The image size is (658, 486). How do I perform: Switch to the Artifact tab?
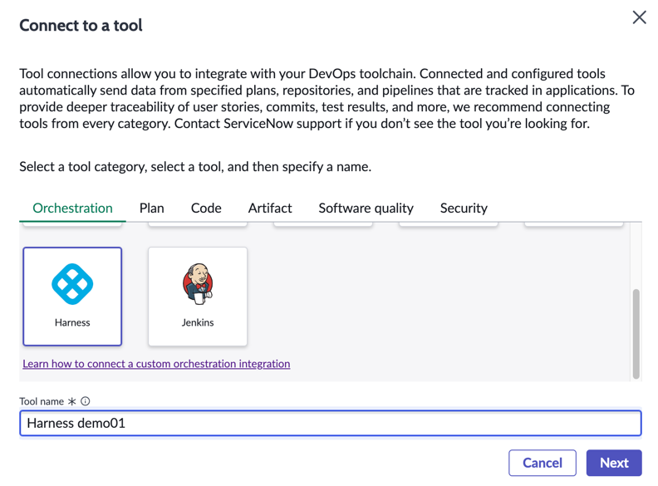tap(270, 209)
